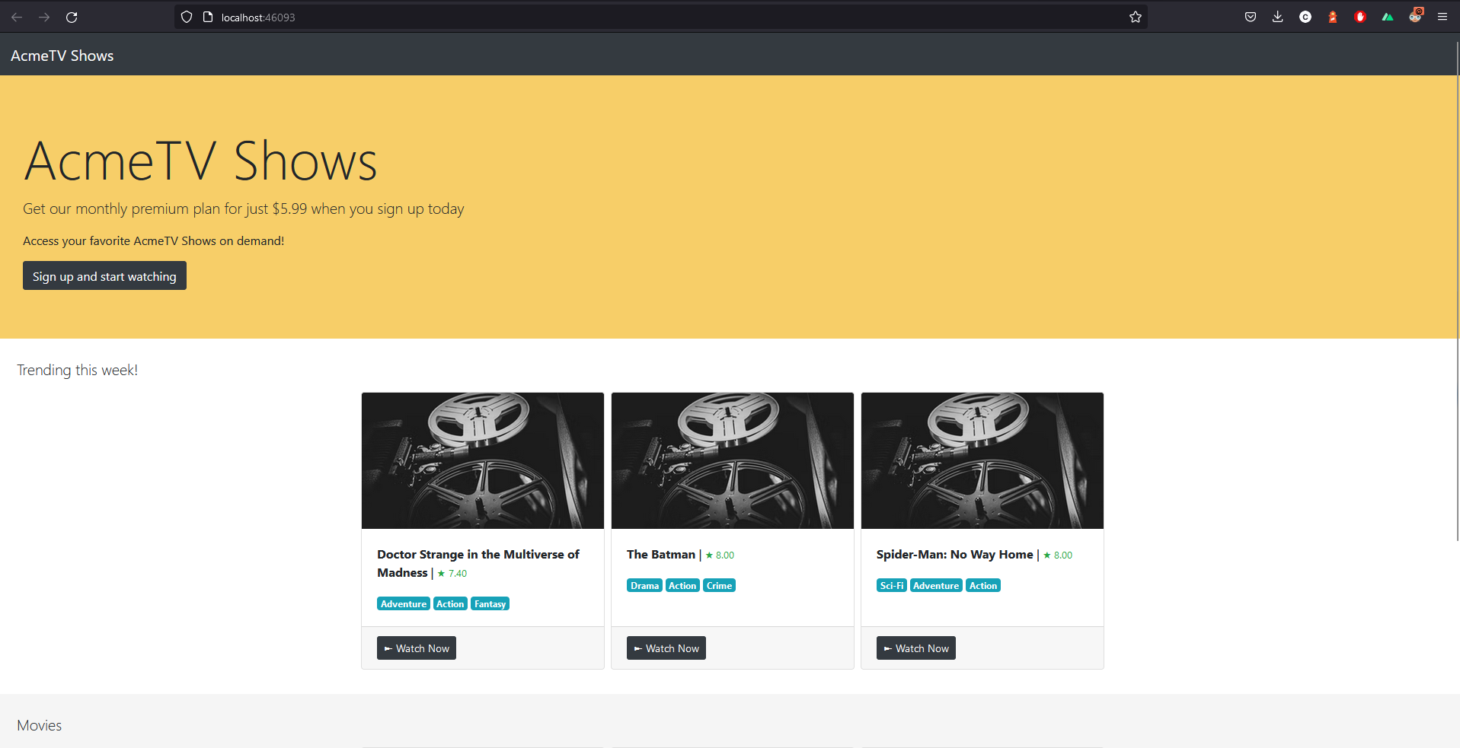Click the AcmeTV Shows navbar title
This screenshot has height=748, width=1460.
(x=62, y=55)
